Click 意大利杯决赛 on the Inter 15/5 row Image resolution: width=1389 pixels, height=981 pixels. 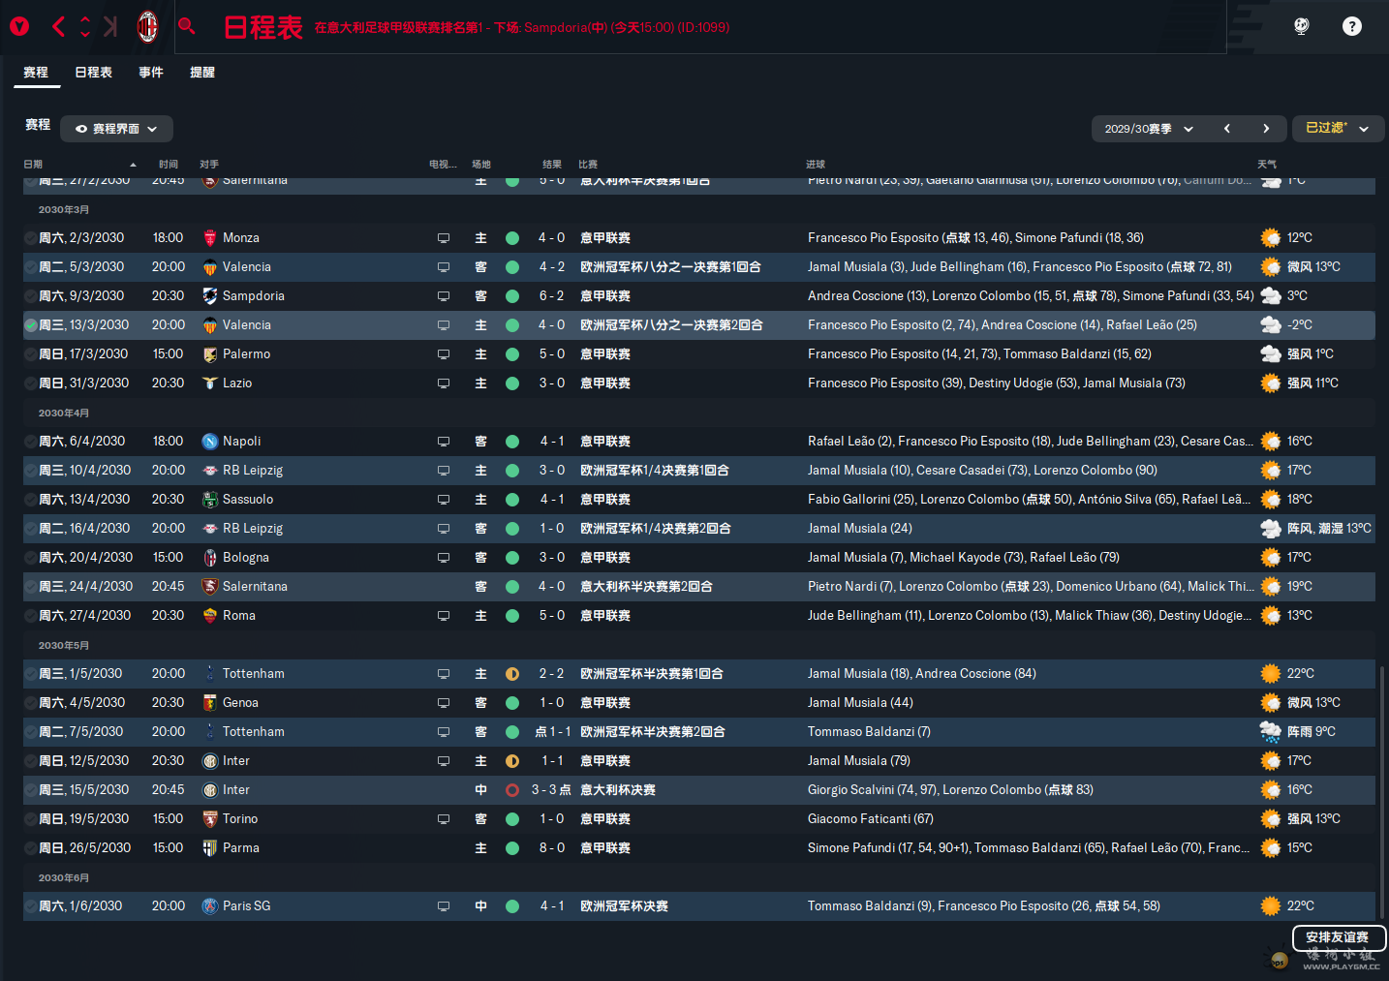click(618, 790)
